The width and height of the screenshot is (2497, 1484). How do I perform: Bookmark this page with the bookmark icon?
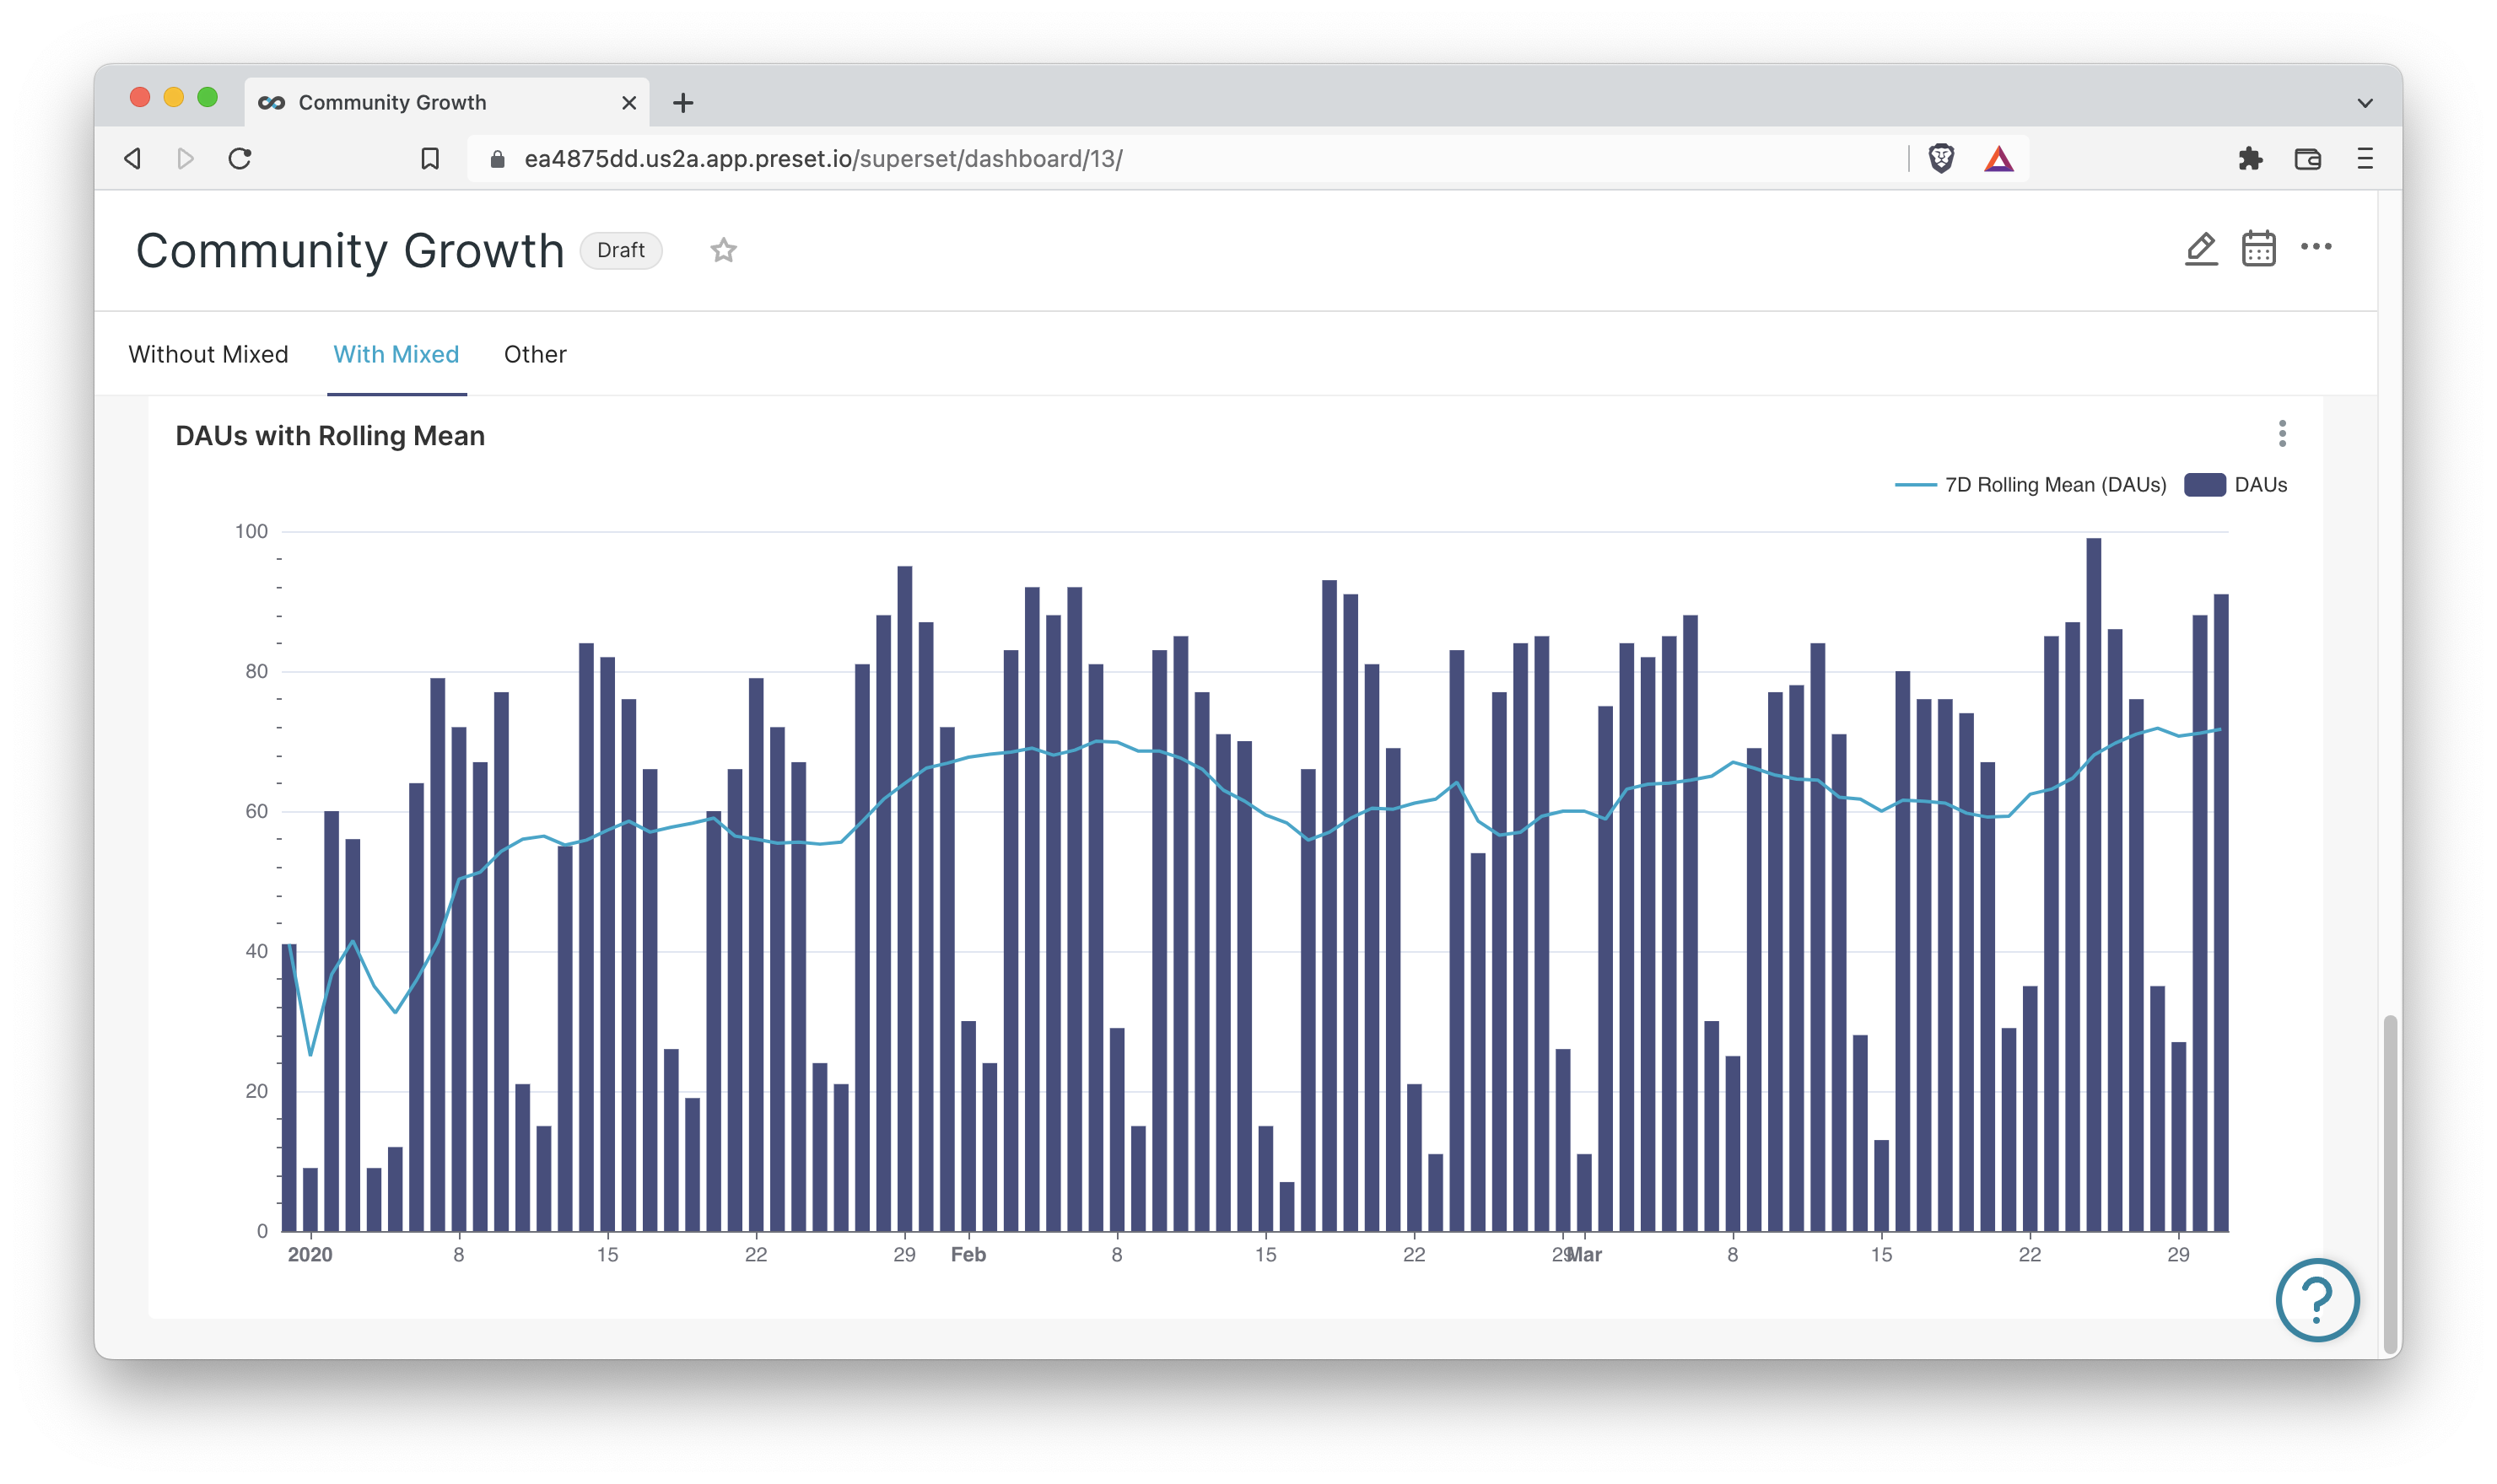tap(429, 158)
